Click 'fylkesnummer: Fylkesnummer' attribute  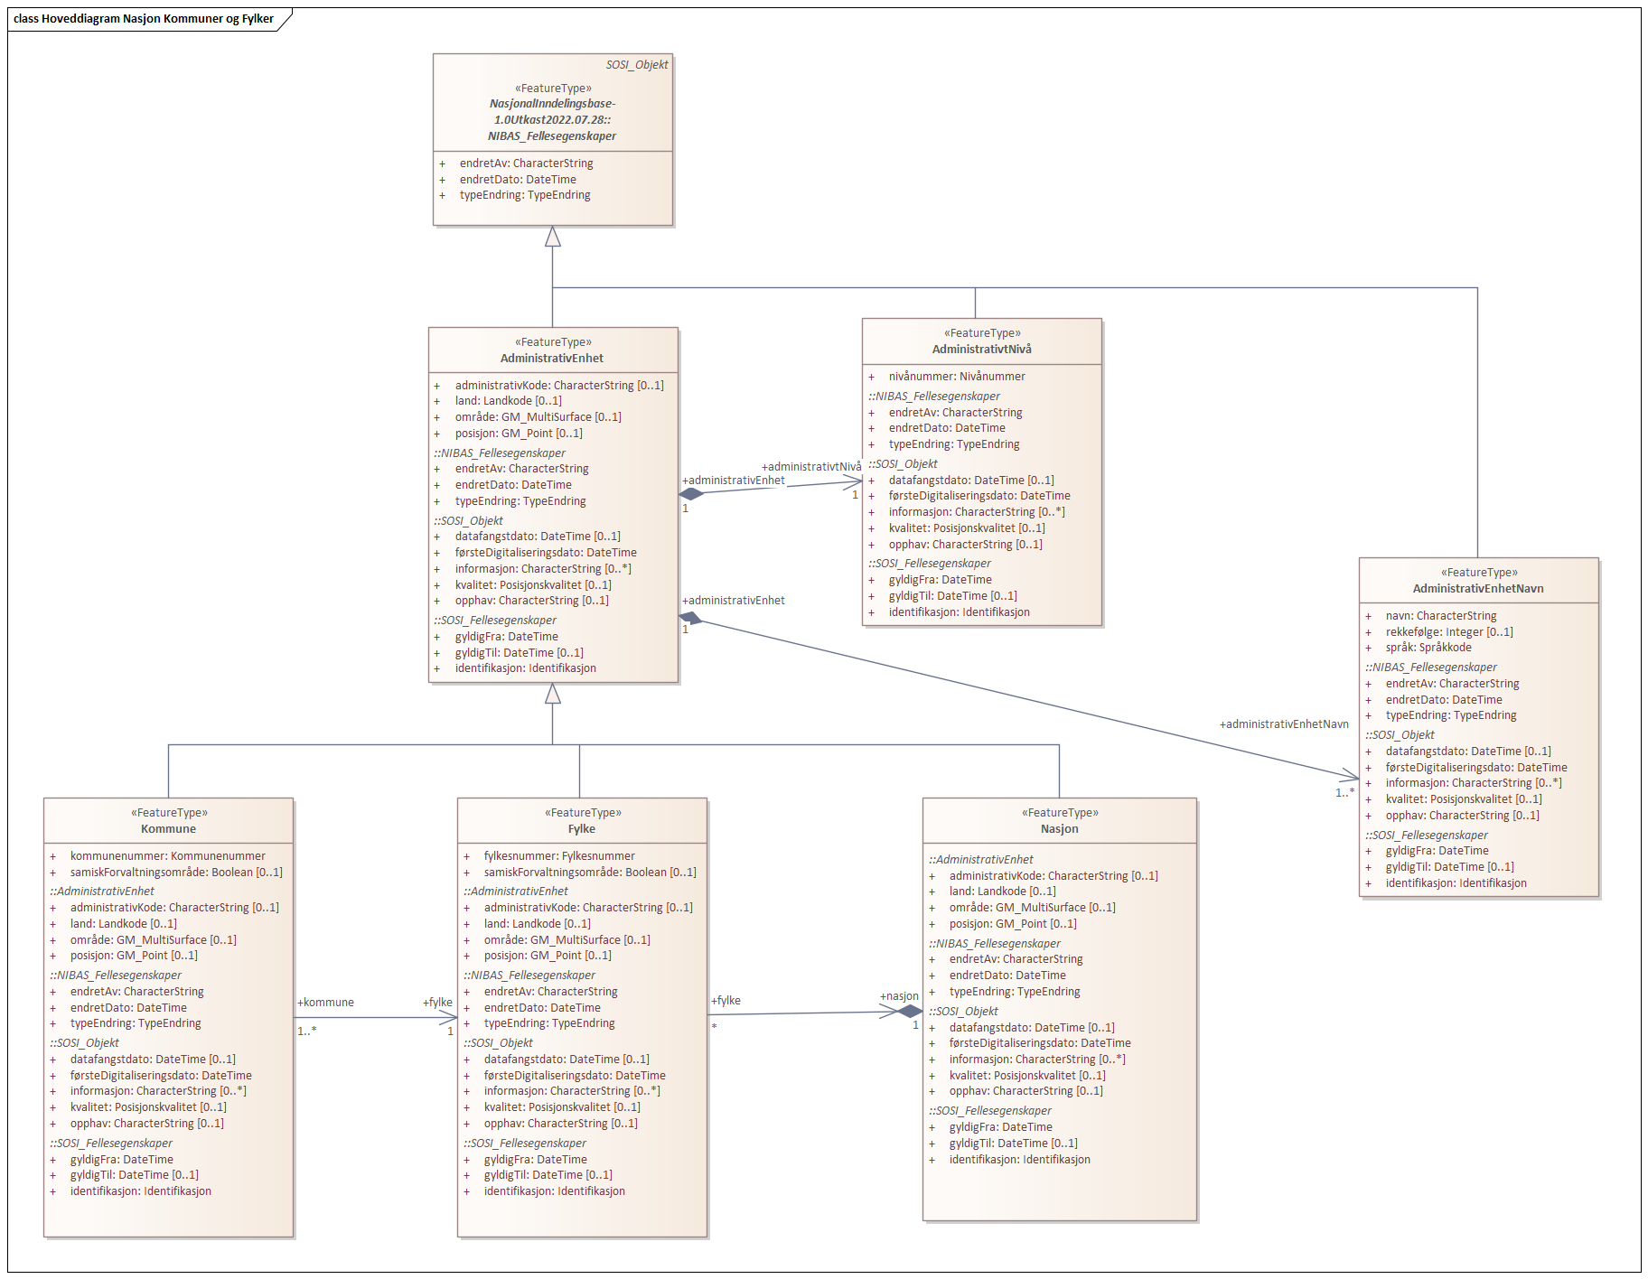[x=559, y=856]
